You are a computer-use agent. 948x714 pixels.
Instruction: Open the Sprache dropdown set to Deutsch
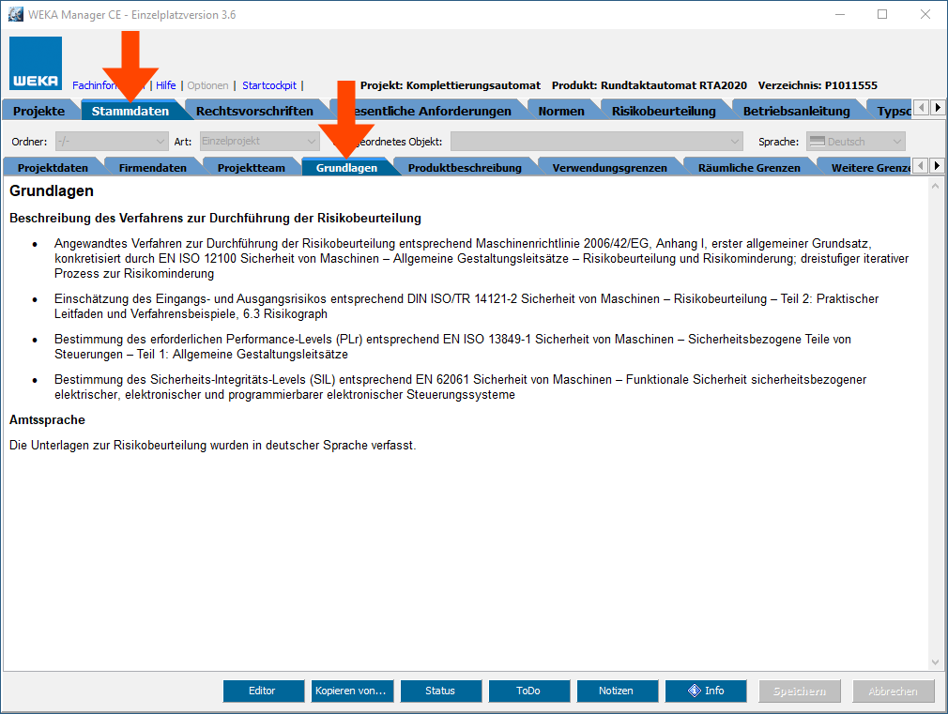pos(897,142)
